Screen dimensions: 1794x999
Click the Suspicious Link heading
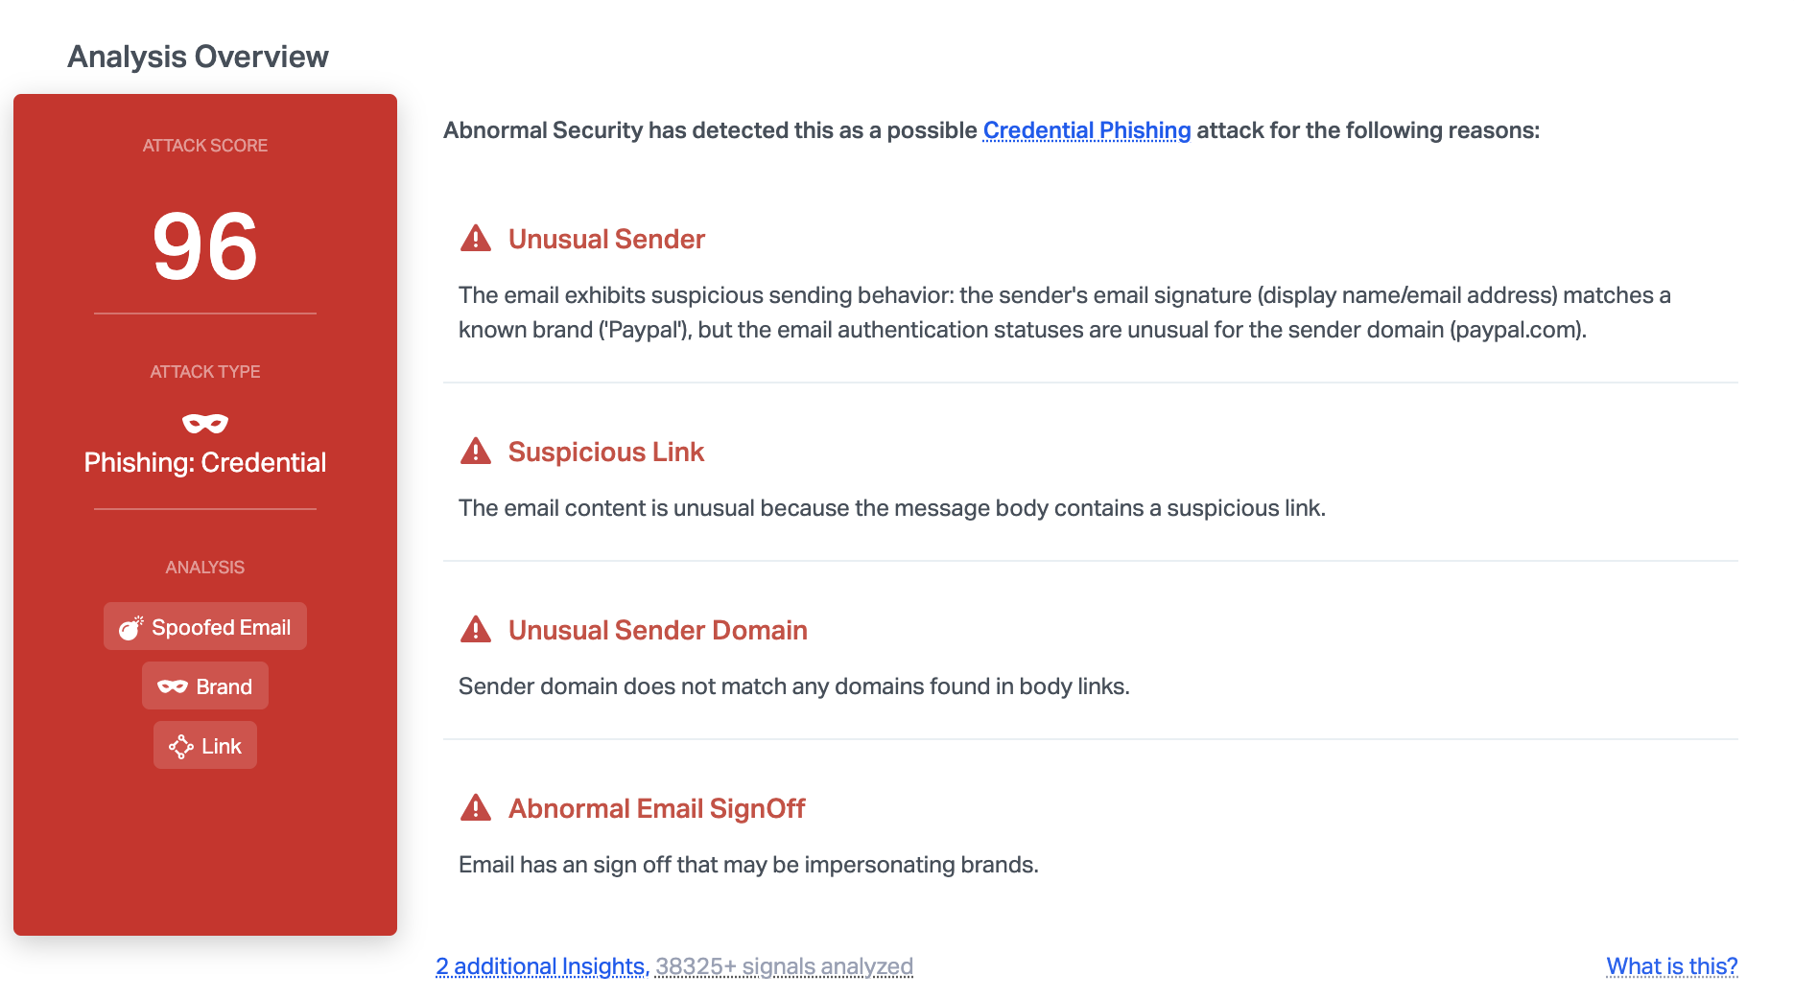(605, 452)
